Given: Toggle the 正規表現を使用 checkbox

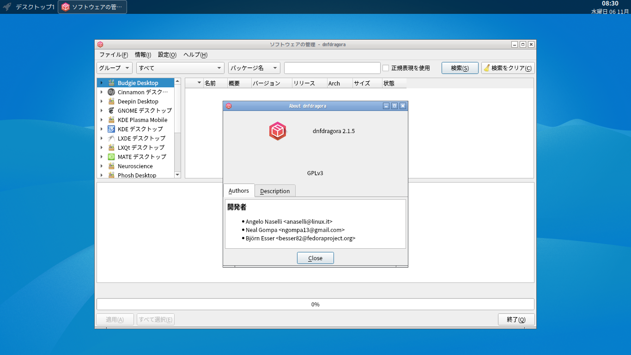Looking at the screenshot, I should click(386, 68).
